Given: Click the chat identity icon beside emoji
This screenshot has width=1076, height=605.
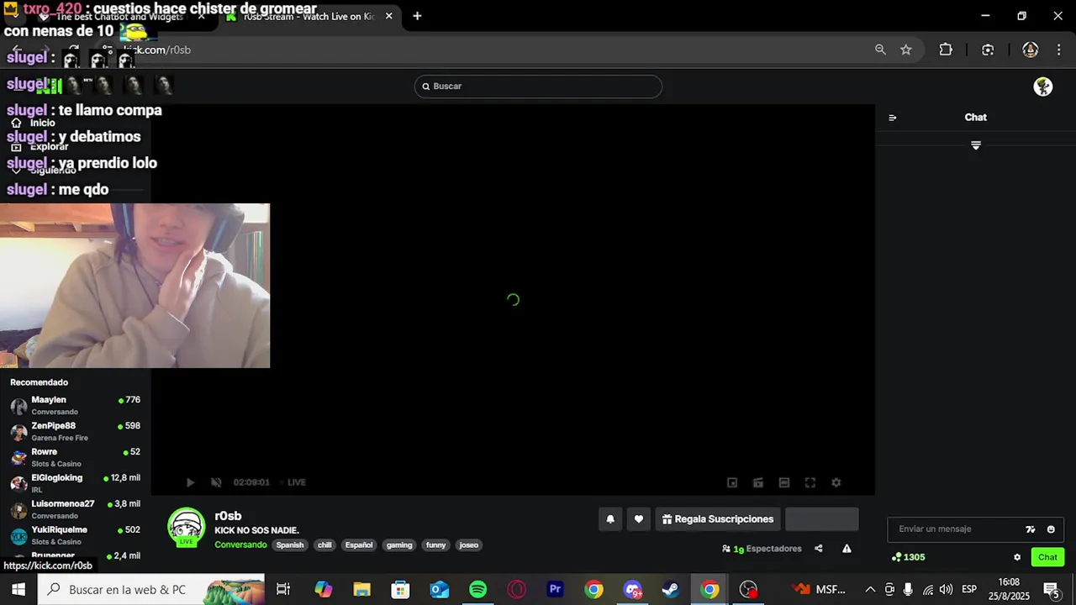Looking at the screenshot, I should [1031, 529].
